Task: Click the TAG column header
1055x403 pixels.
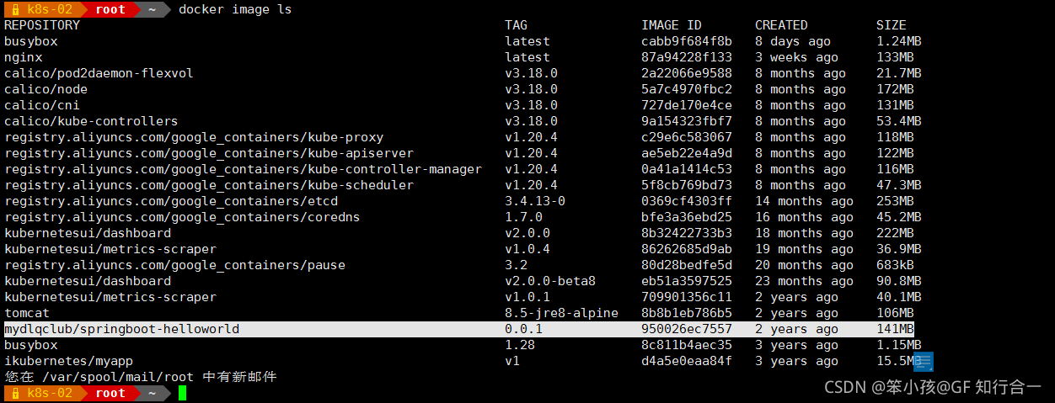Action: click(516, 25)
